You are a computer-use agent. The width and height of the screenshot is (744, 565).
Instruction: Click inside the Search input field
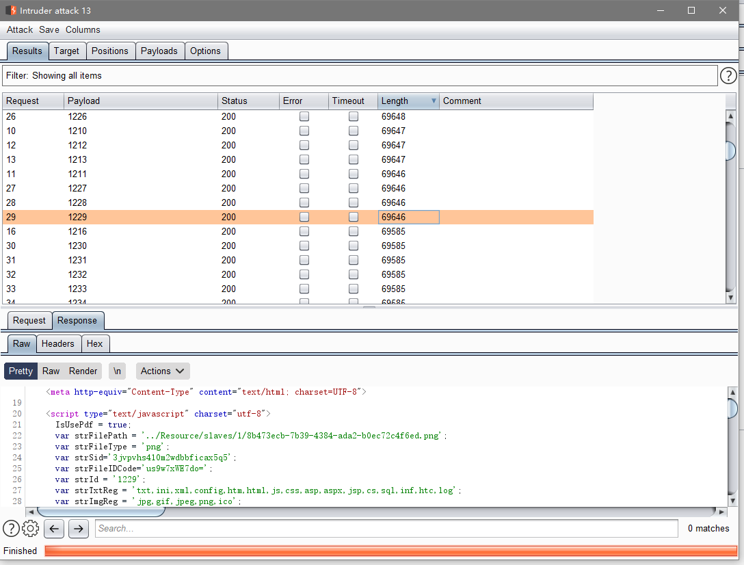click(x=386, y=528)
